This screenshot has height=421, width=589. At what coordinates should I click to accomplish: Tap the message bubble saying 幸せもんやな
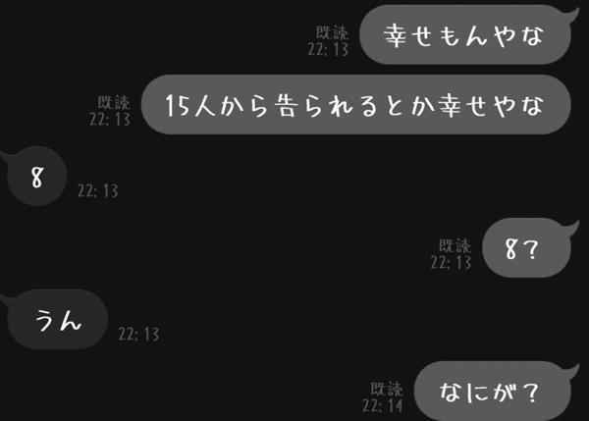(465, 34)
